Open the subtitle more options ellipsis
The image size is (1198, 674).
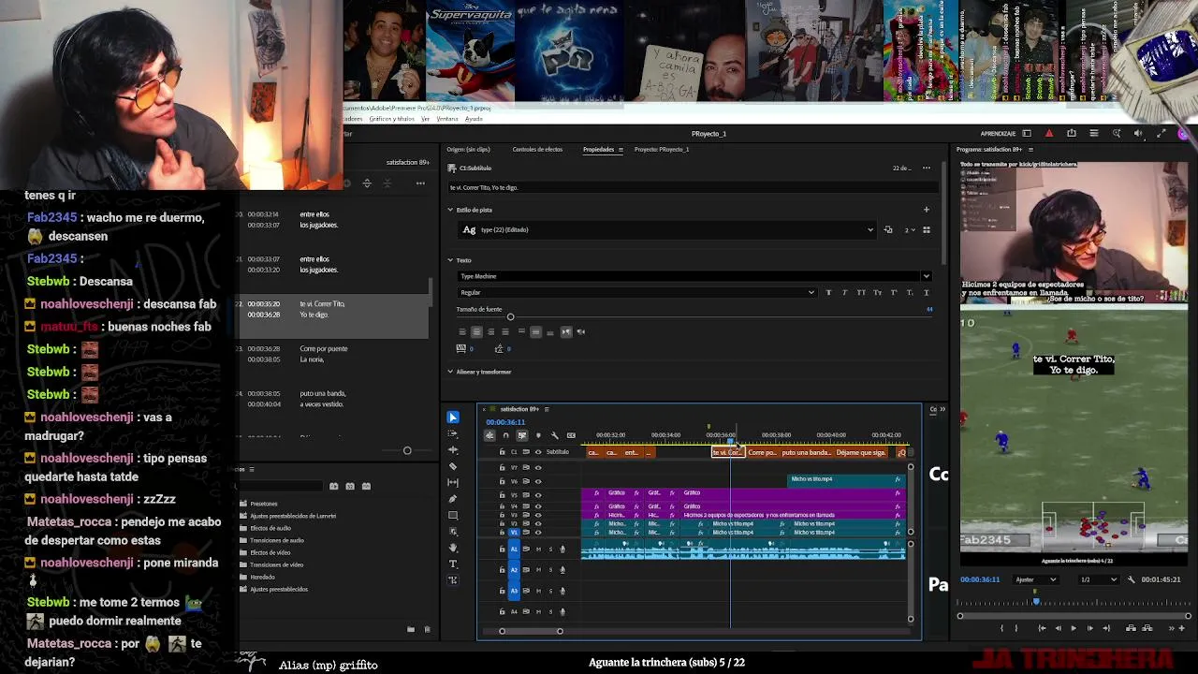(x=927, y=168)
